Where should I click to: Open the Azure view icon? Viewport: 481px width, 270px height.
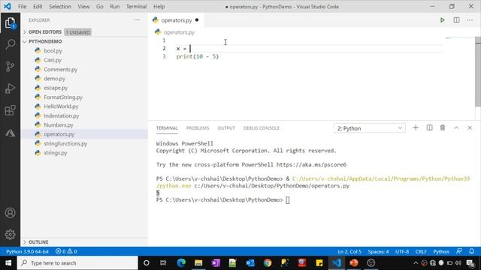pyautogui.click(x=10, y=133)
